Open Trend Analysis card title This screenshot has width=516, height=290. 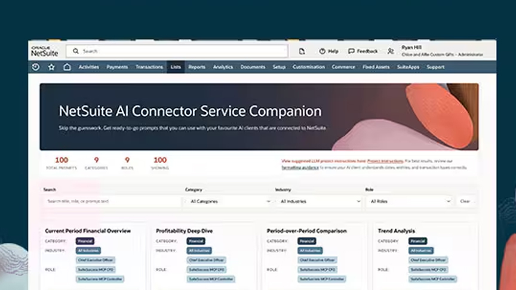tap(396, 231)
